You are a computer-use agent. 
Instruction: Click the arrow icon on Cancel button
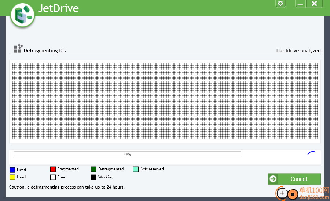click(273, 179)
